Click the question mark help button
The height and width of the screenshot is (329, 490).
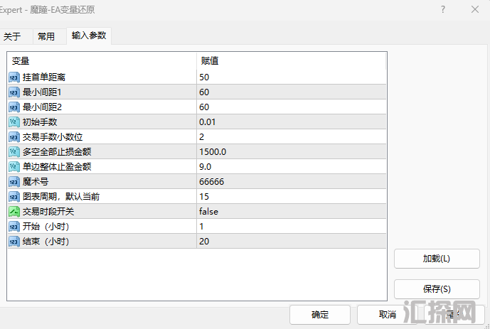point(443,10)
